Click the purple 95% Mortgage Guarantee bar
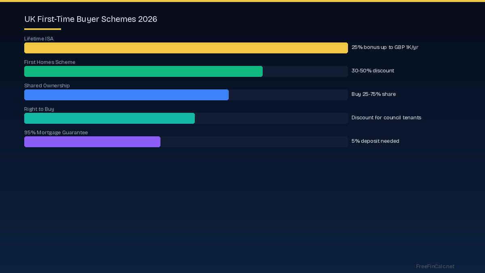Image resolution: width=485 pixels, height=273 pixels. pyautogui.click(x=92, y=142)
